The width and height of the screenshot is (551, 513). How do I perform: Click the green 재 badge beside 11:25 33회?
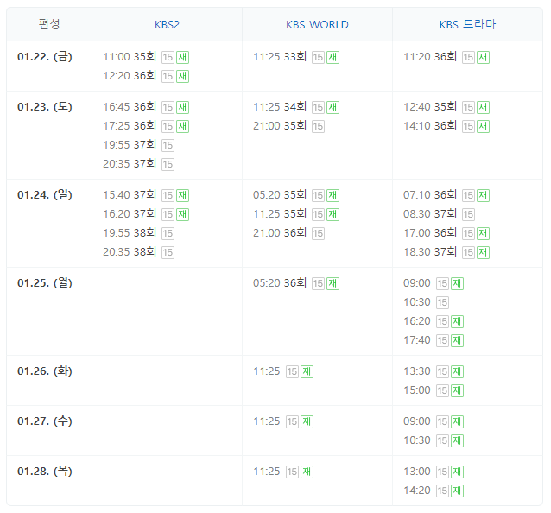click(x=332, y=57)
